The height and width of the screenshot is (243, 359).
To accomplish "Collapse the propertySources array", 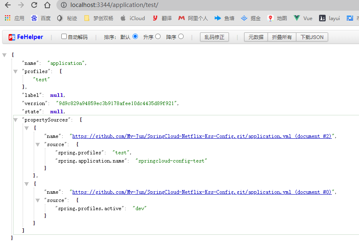I will click(x=15, y=120).
